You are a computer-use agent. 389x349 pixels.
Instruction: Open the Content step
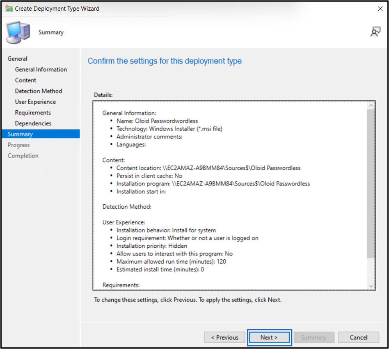click(25, 80)
